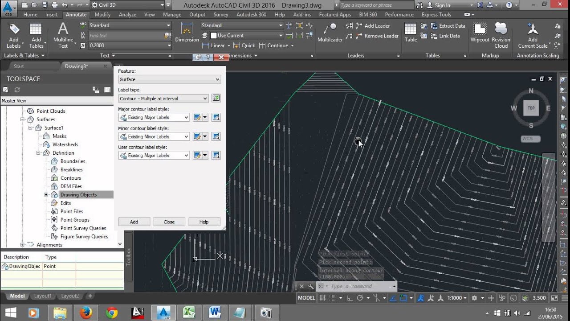Screen dimensions: 570x321
Task: Open the Civil 3D workspace dropdown
Action: click(127, 5)
